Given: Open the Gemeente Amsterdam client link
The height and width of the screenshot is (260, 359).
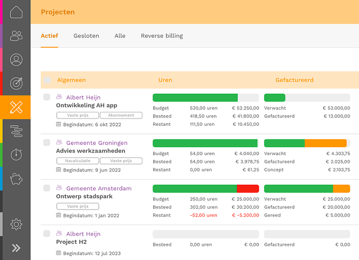Looking at the screenshot, I should coord(99,188).
